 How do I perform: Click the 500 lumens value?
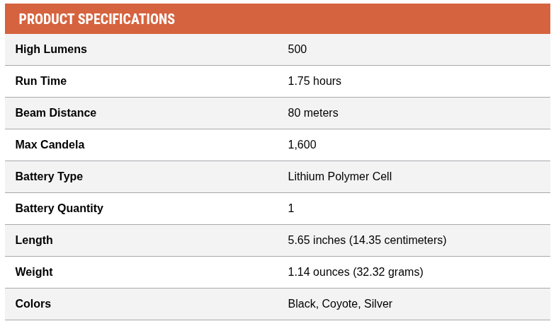(297, 50)
